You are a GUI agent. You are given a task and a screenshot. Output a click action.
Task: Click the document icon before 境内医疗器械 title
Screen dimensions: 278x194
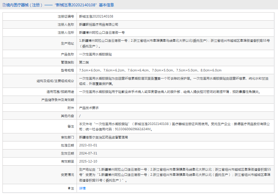tap(4, 5)
